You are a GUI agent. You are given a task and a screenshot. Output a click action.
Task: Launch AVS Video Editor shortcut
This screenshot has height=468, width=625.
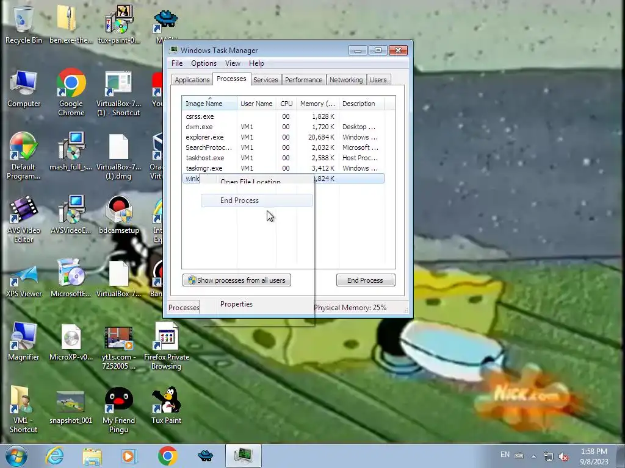(23, 219)
